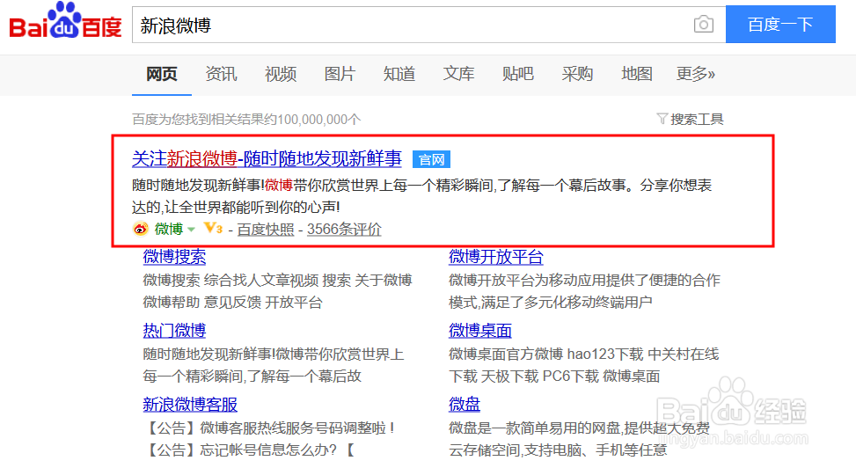The width and height of the screenshot is (856, 468).
Task: Open the 地图 tab
Action: 637,74
